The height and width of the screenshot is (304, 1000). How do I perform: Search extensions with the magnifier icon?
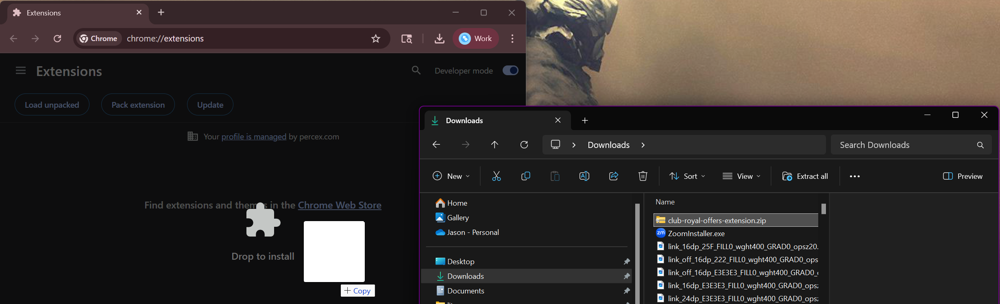tap(416, 70)
